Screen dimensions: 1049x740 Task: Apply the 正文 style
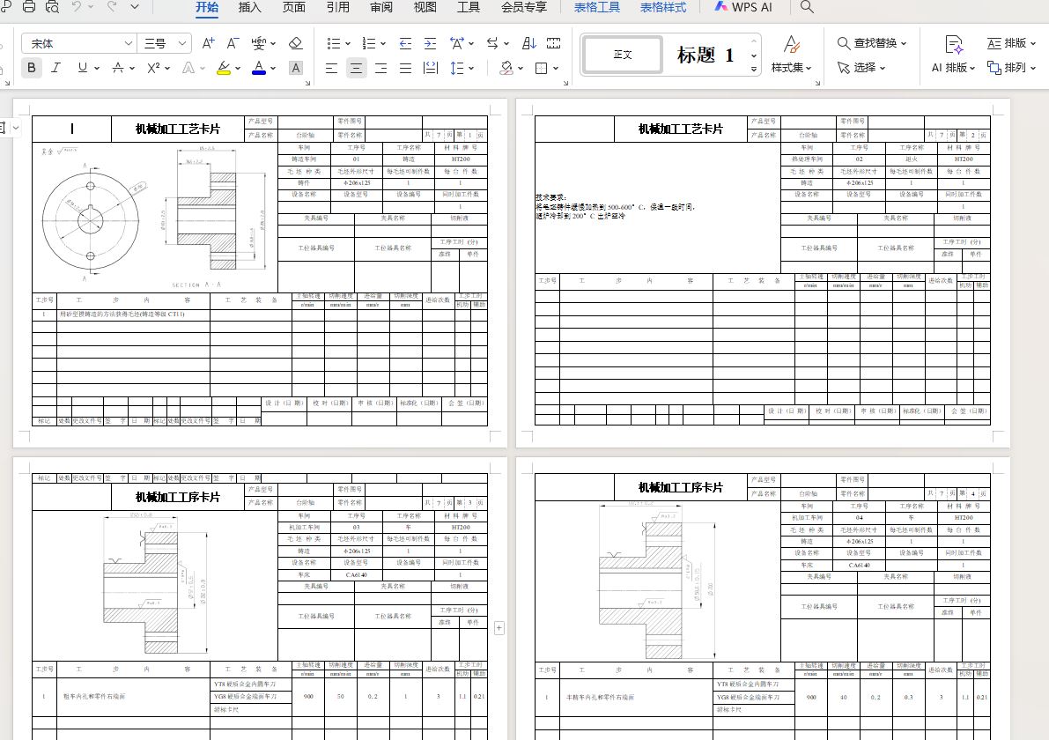[623, 55]
